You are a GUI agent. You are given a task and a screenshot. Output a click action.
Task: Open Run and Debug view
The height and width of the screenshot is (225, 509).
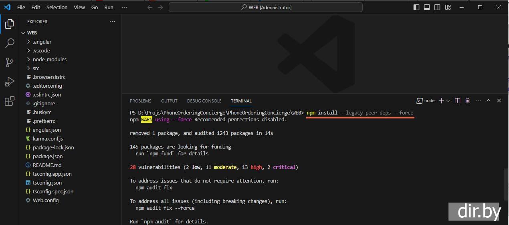[x=9, y=82]
